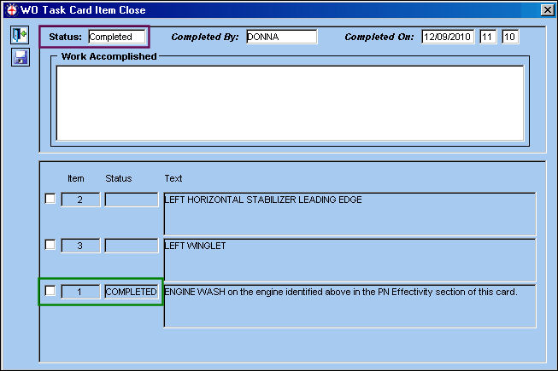Click the empty status field of item 2
This screenshot has height=371, width=558.
132,200
